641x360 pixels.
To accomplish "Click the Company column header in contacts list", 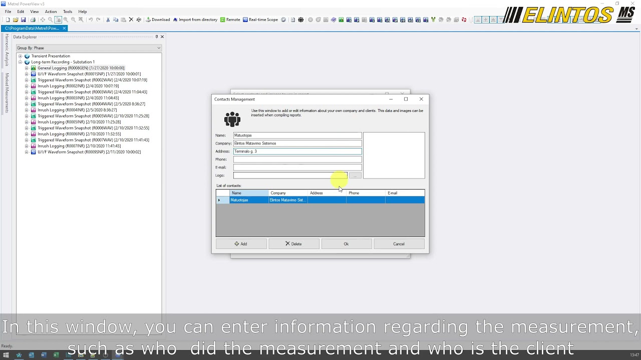I will click(x=288, y=193).
